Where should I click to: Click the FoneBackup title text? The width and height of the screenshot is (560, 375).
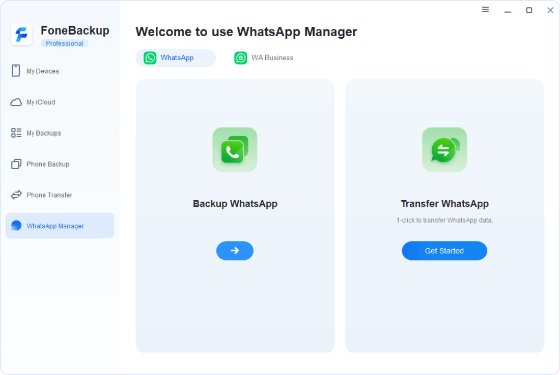click(75, 31)
